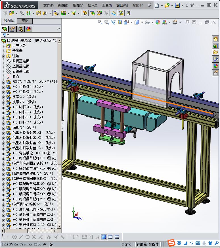Click the Apply Scene icon
This screenshot has height=248, width=220.
164,22
